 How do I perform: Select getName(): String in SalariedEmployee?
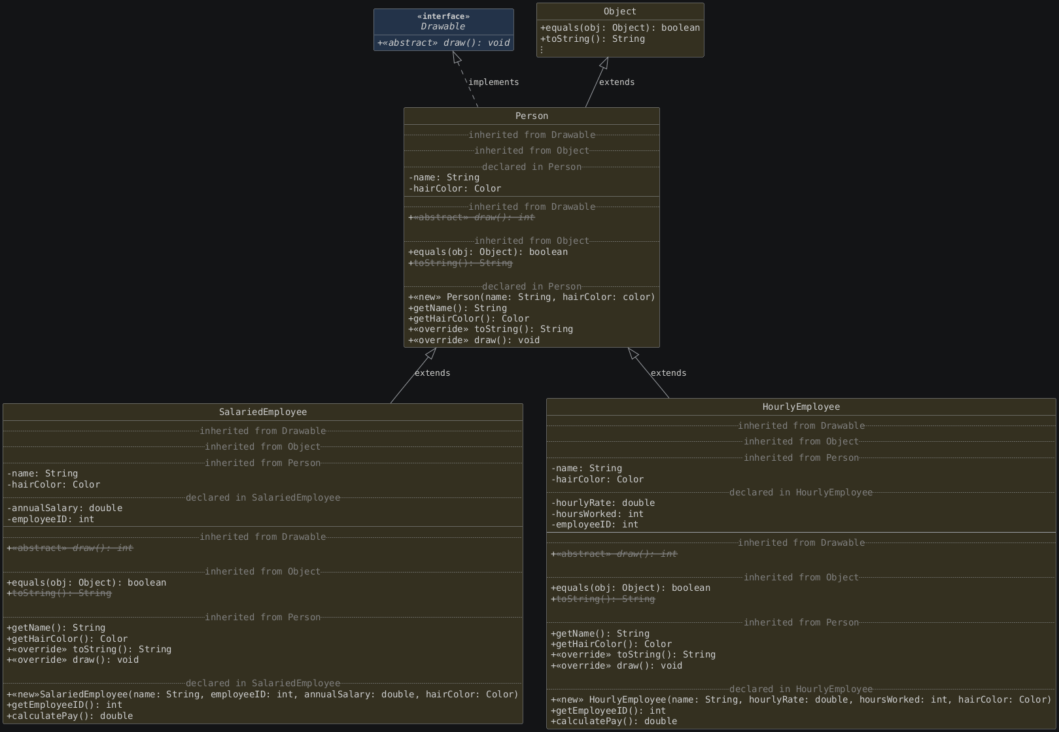(x=56, y=628)
